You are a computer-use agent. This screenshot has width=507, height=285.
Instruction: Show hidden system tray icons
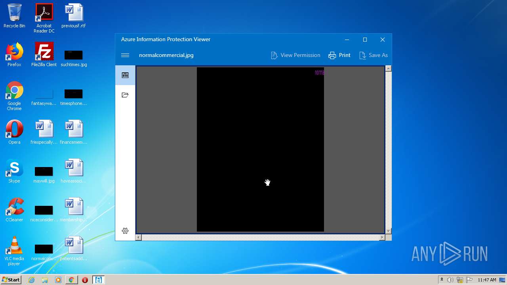(x=442, y=280)
